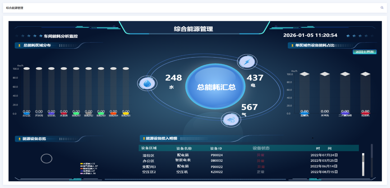Click the trophy icon beside 单区域各设备能耗占比
The image size is (390, 188).
point(292,45)
